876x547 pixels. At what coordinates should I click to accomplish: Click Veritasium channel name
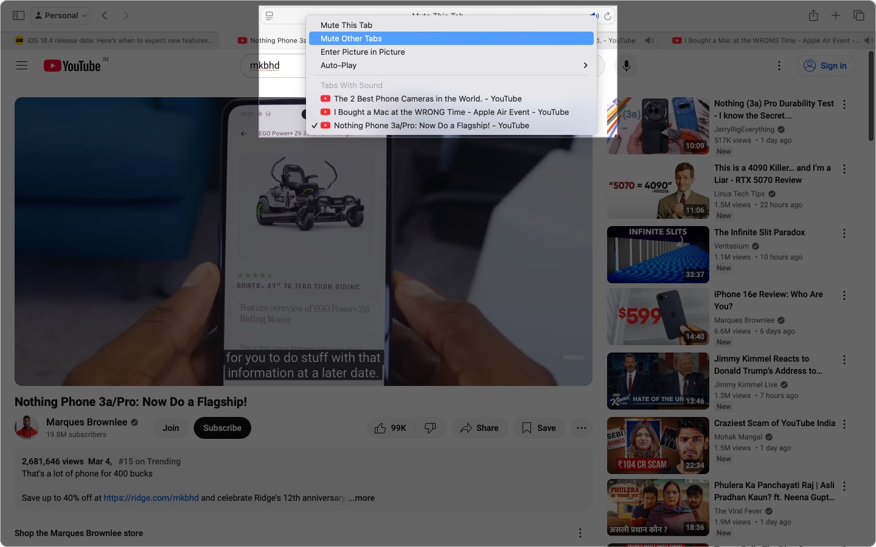(x=731, y=246)
